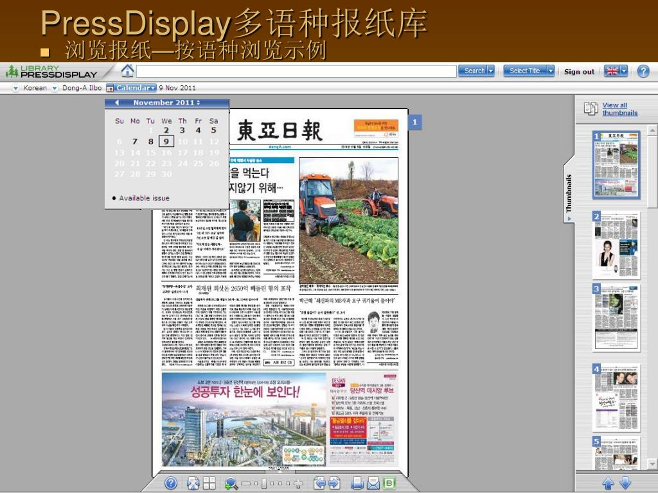Select November 2 in calendar
Image resolution: width=658 pixels, height=493 pixels.
[x=166, y=130]
